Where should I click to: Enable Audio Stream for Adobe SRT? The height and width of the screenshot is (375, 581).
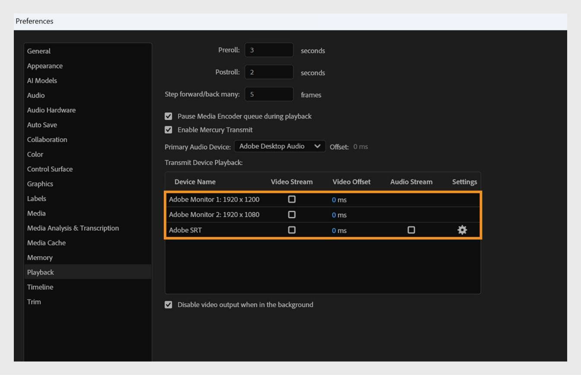[x=411, y=230]
